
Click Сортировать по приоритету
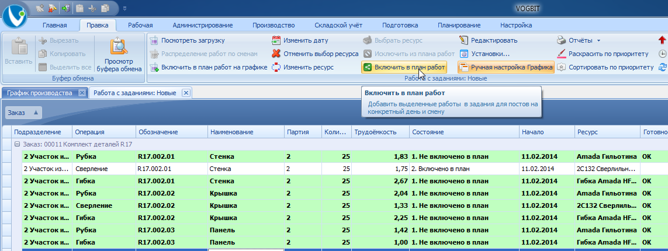[x=605, y=67]
